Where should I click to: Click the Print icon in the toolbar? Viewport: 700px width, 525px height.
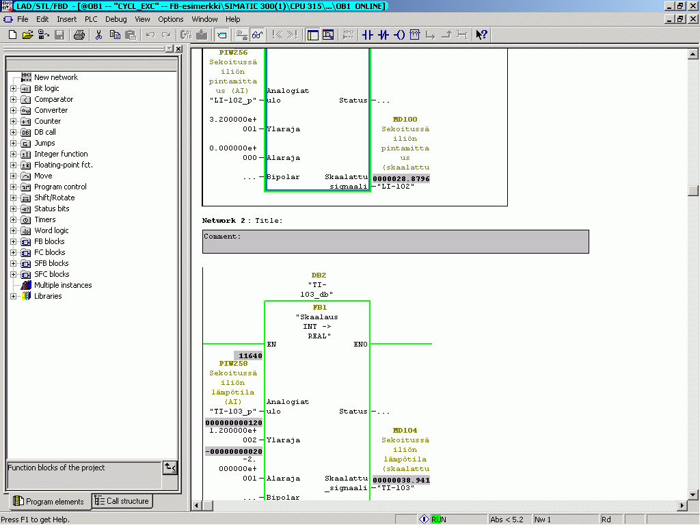coord(79,35)
